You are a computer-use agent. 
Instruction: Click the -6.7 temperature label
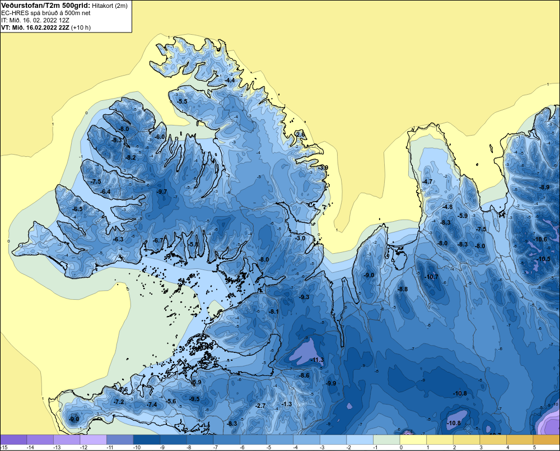coord(158,240)
